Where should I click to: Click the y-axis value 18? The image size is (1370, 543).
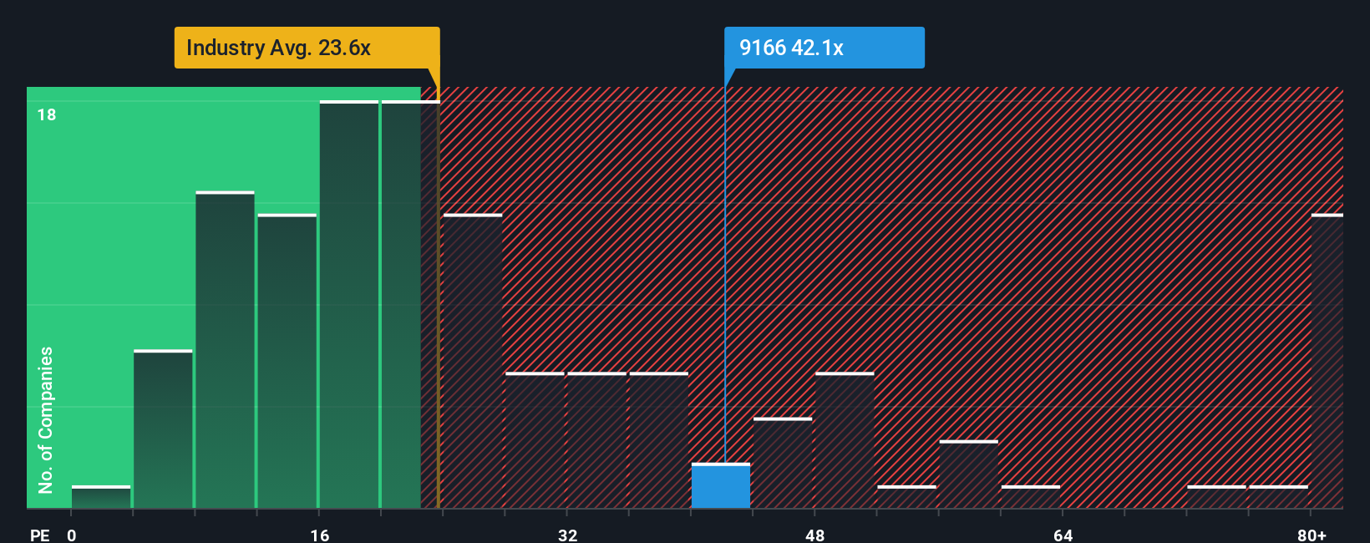pos(47,114)
